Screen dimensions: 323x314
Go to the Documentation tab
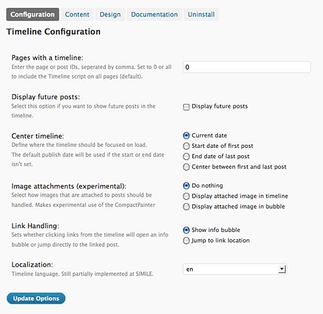point(154,15)
